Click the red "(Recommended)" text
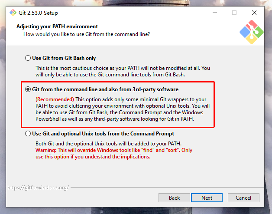The image size is (272, 214). point(55,99)
